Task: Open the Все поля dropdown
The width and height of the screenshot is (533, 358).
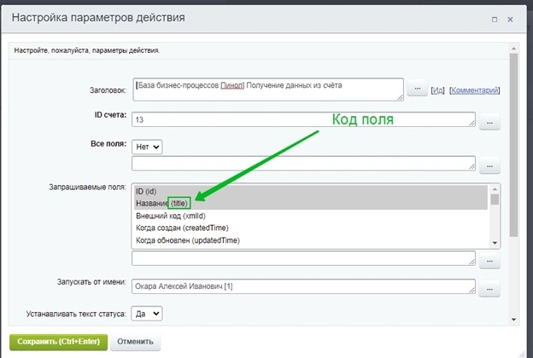Action: (148, 147)
